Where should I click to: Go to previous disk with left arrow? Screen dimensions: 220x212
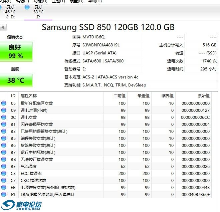coord(3,27)
